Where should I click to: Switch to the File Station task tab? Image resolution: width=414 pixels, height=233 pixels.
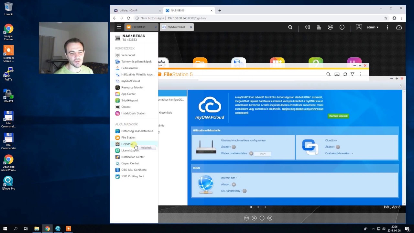pyautogui.click(x=139, y=27)
